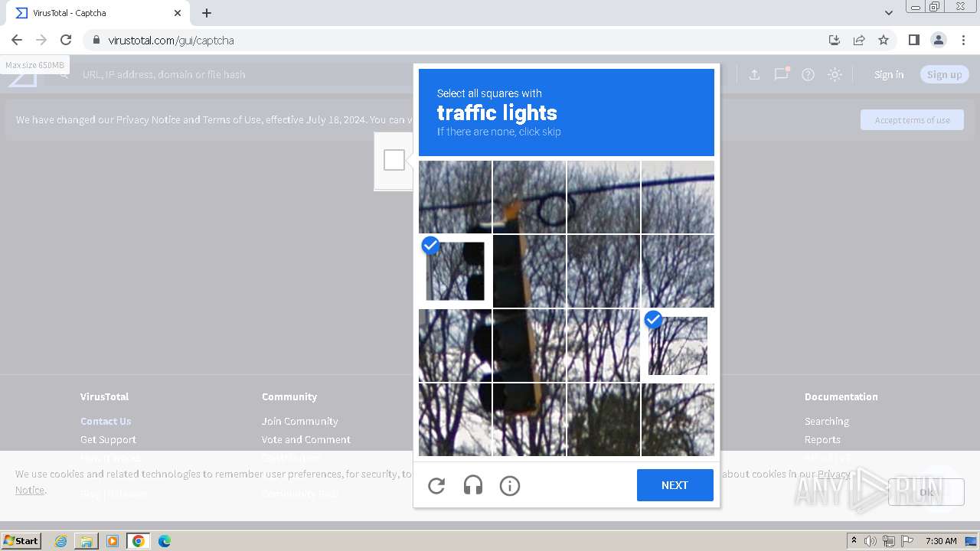
Task: Select bottom-left tile of captcha grid
Action: tap(455, 419)
